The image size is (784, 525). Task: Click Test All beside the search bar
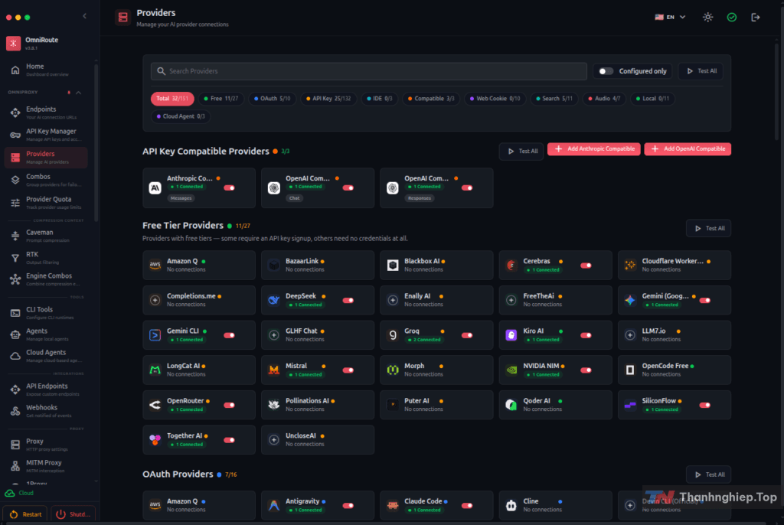tap(701, 71)
